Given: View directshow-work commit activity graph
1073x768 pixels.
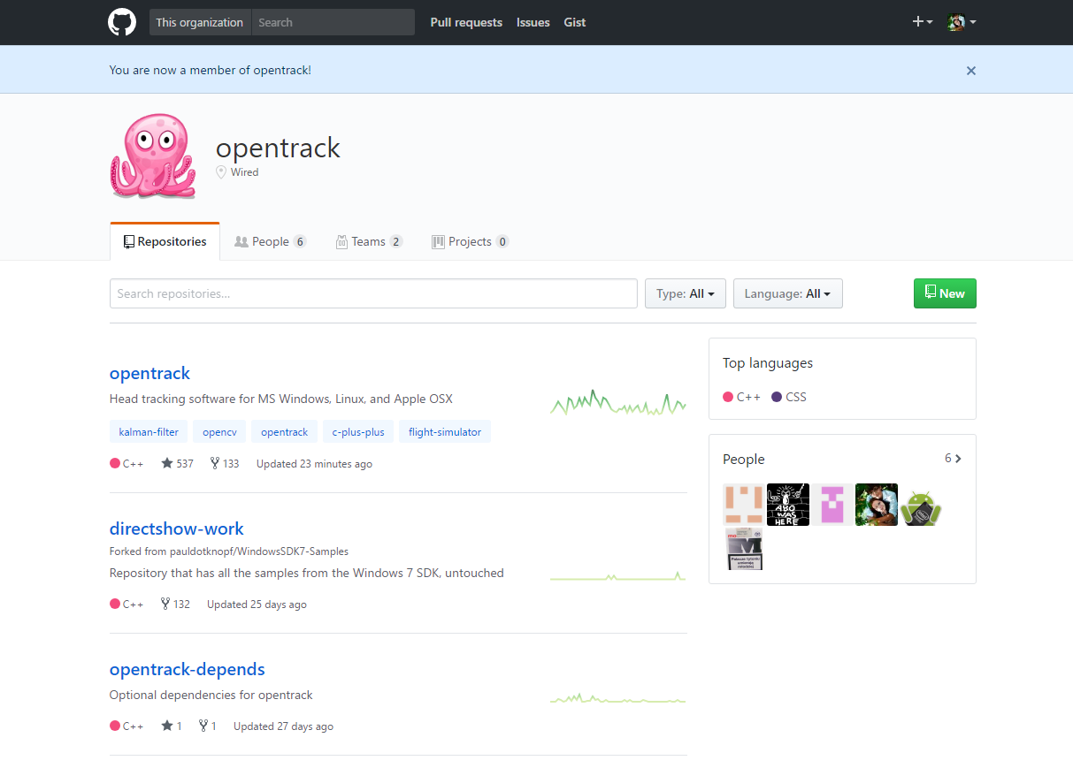Looking at the screenshot, I should tap(618, 576).
